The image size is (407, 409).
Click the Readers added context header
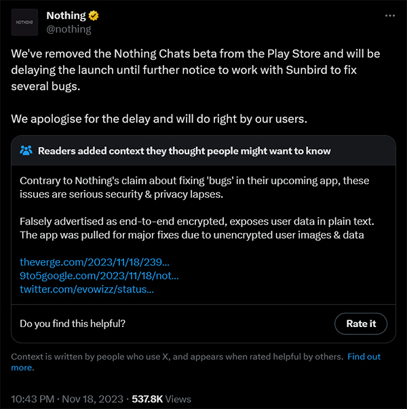click(x=185, y=151)
